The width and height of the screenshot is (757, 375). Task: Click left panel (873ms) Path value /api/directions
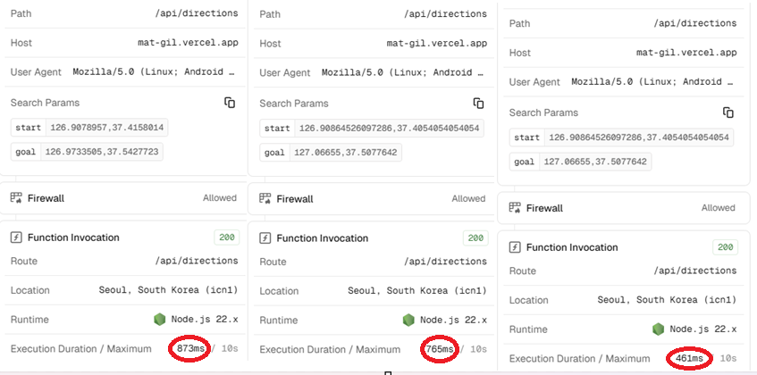197,13
